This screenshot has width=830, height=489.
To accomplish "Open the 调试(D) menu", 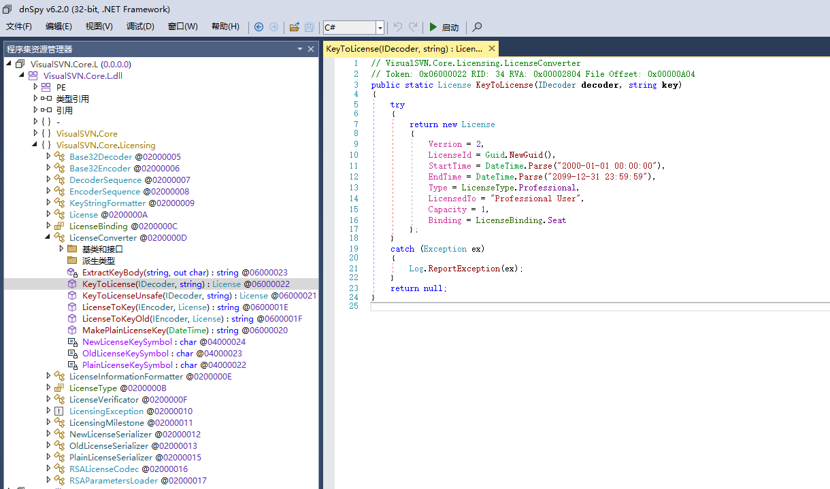I will (140, 27).
